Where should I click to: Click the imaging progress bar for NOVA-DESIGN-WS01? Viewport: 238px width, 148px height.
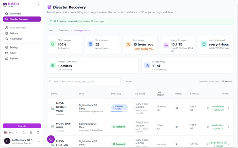[119, 112]
